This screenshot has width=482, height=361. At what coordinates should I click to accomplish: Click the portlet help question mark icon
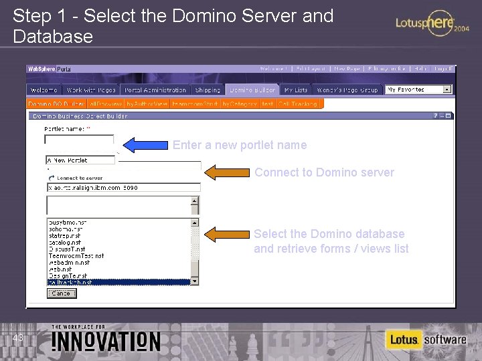tap(436, 116)
